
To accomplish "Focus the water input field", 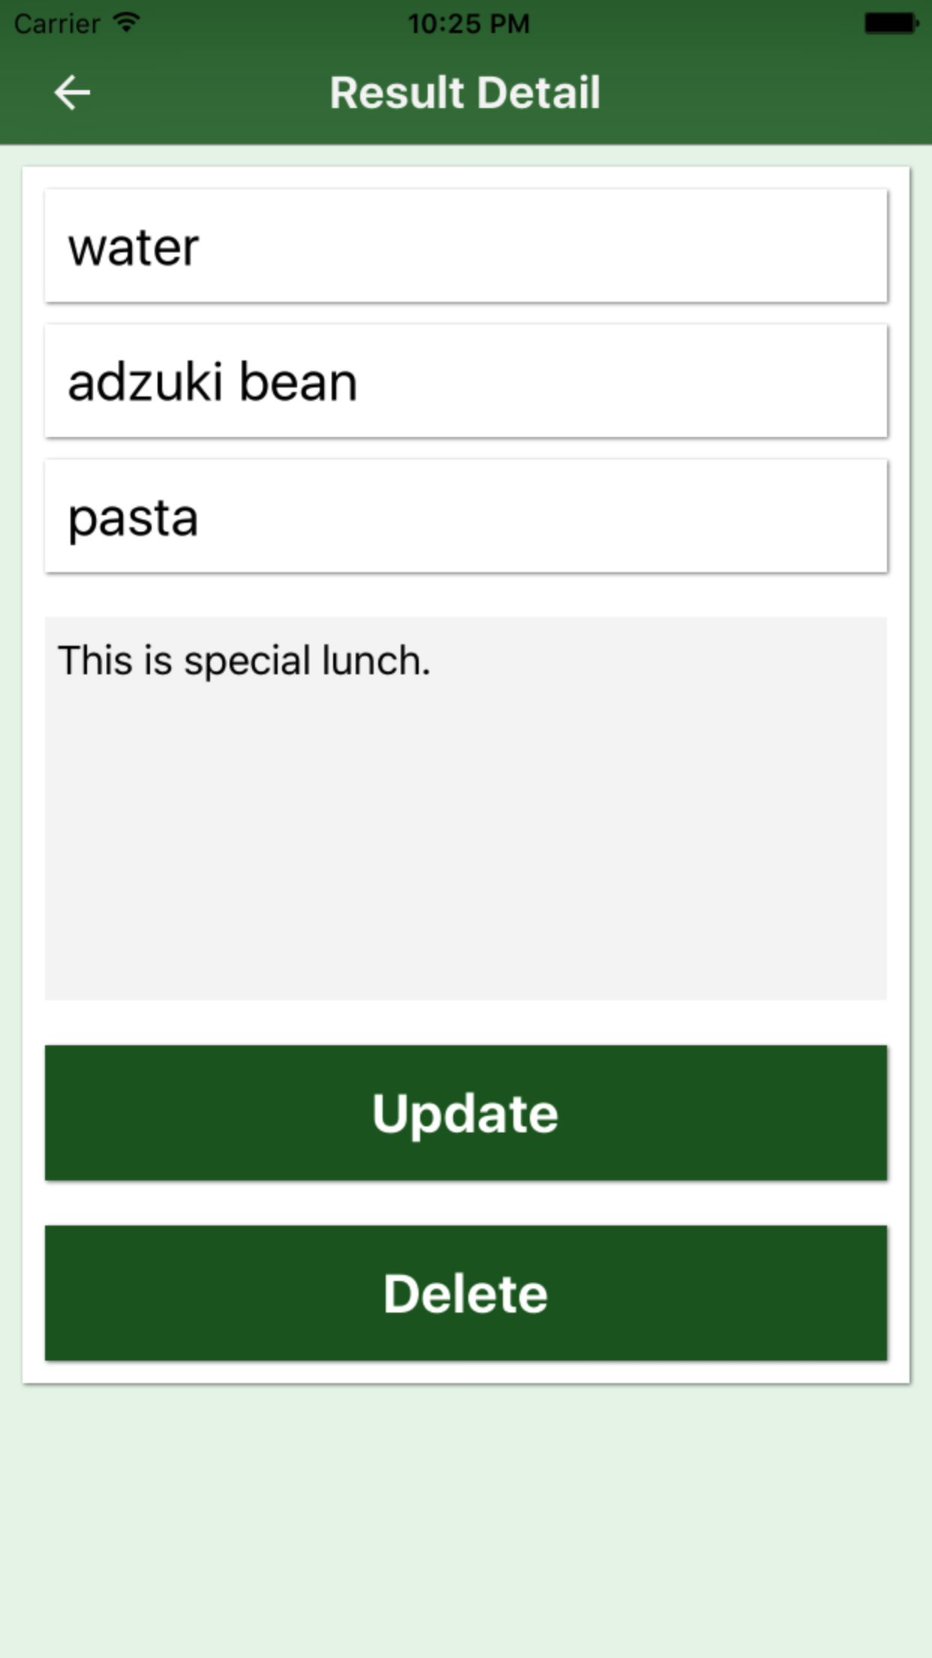I will [466, 246].
